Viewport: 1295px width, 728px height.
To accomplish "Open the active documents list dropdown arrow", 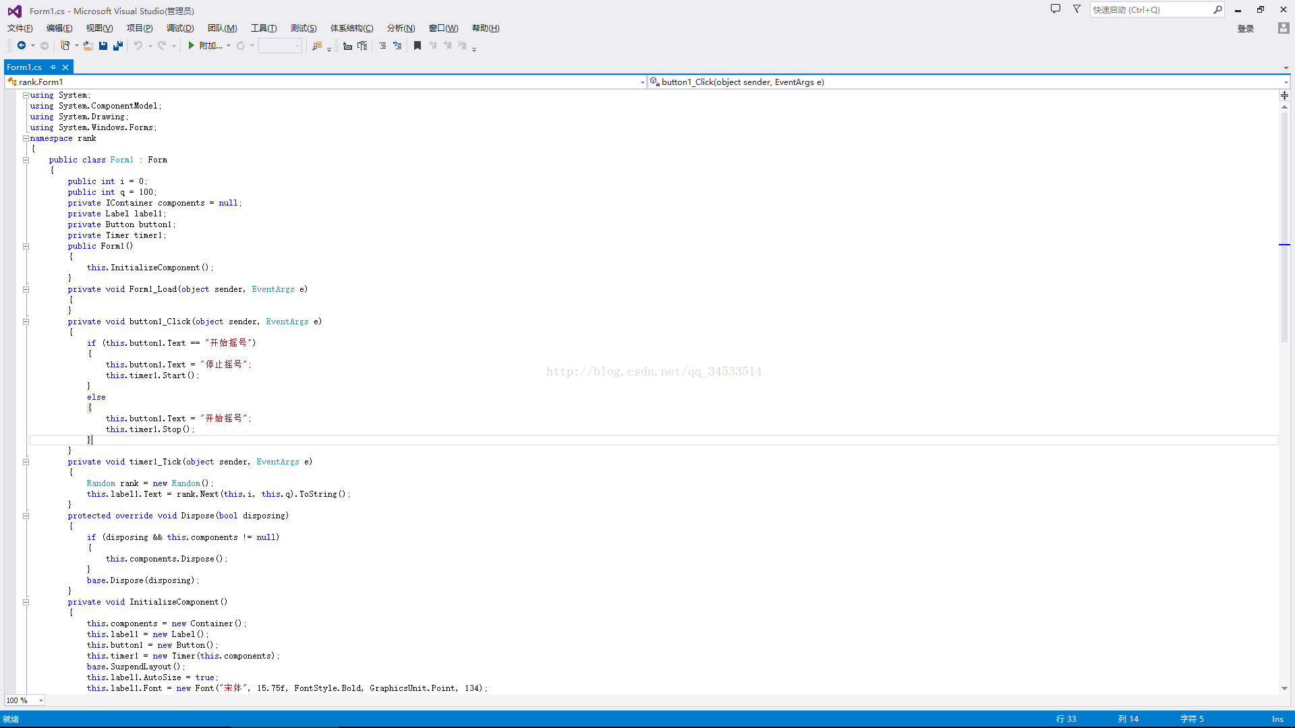I will point(1286,68).
